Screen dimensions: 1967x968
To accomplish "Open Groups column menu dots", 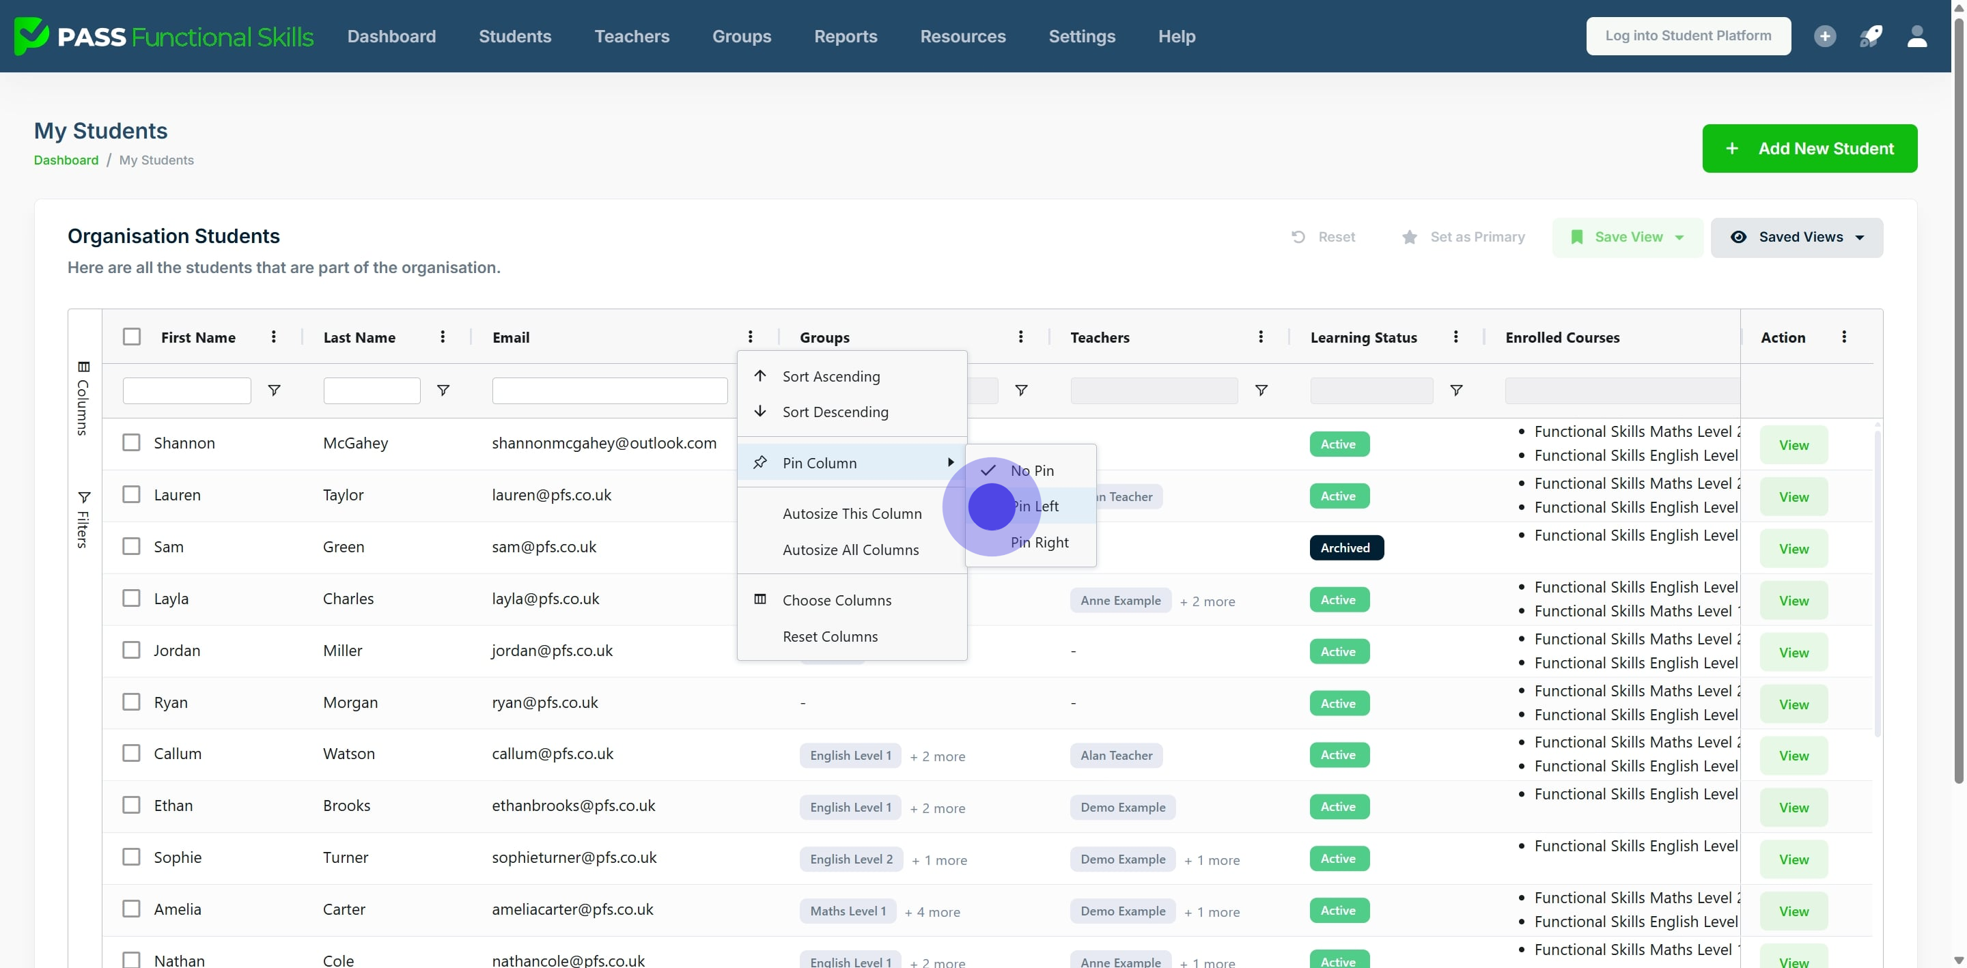I will point(1021,337).
